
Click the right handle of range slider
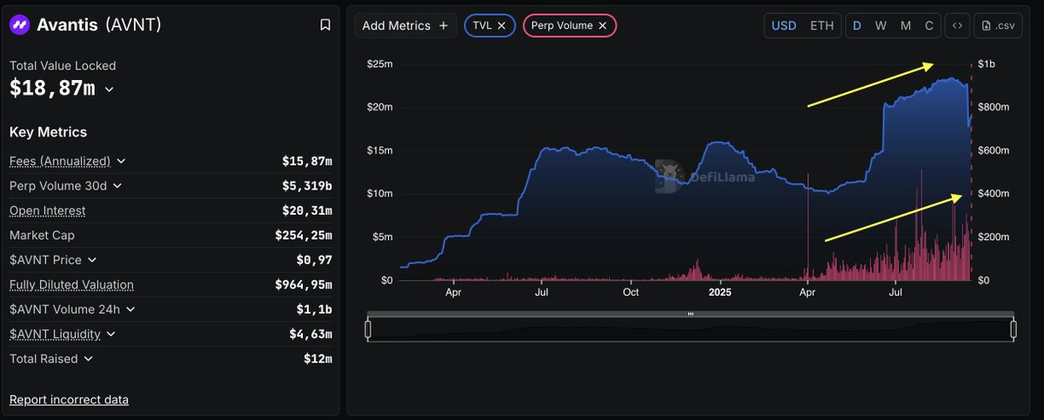1014,330
